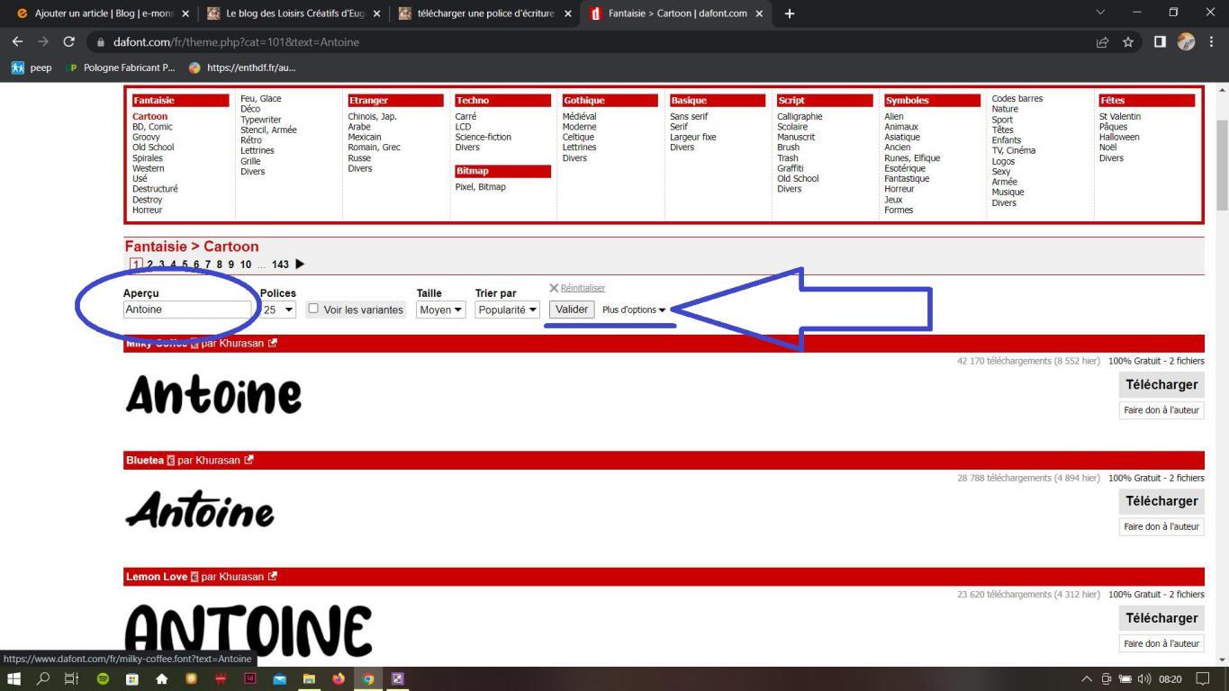This screenshot has width=1229, height=691.
Task: Open the 'Sans serif' subcategory link
Action: point(689,117)
